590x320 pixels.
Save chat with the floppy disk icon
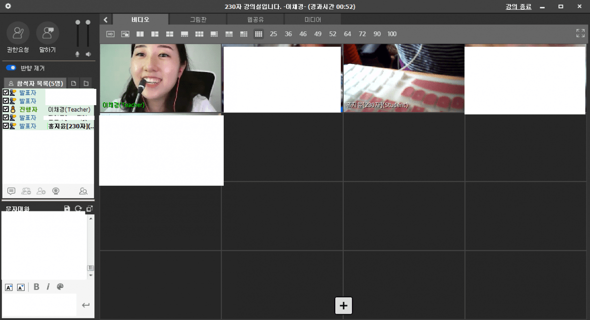[67, 209]
